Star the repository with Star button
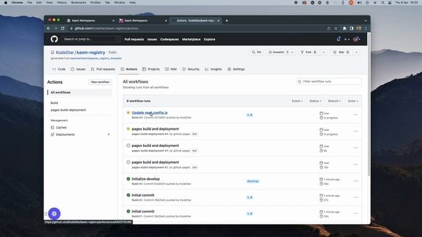Viewport: 422px width, 237px height. [x=341, y=52]
